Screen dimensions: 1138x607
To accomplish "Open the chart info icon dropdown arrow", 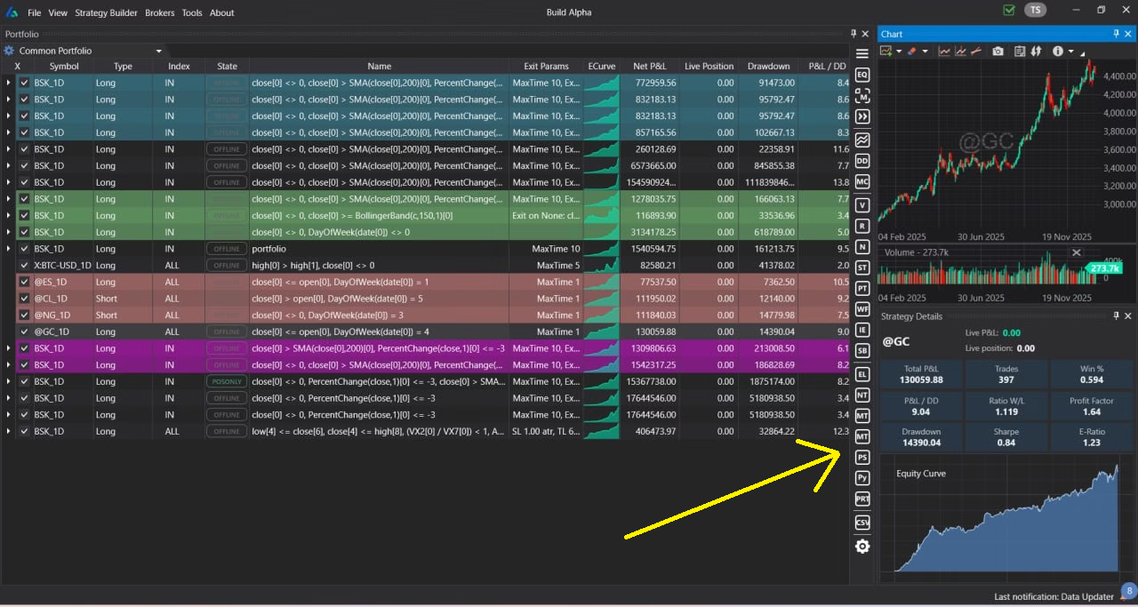I will click(x=1071, y=52).
